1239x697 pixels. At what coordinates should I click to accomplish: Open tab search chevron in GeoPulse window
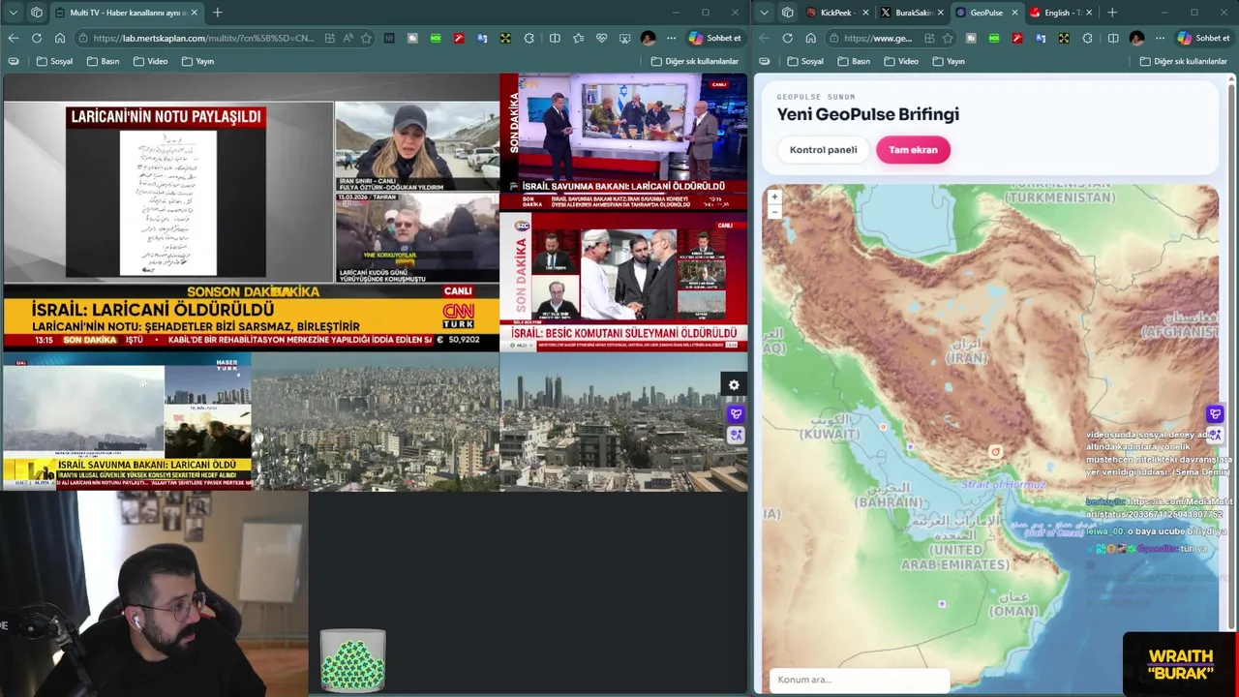click(x=765, y=13)
